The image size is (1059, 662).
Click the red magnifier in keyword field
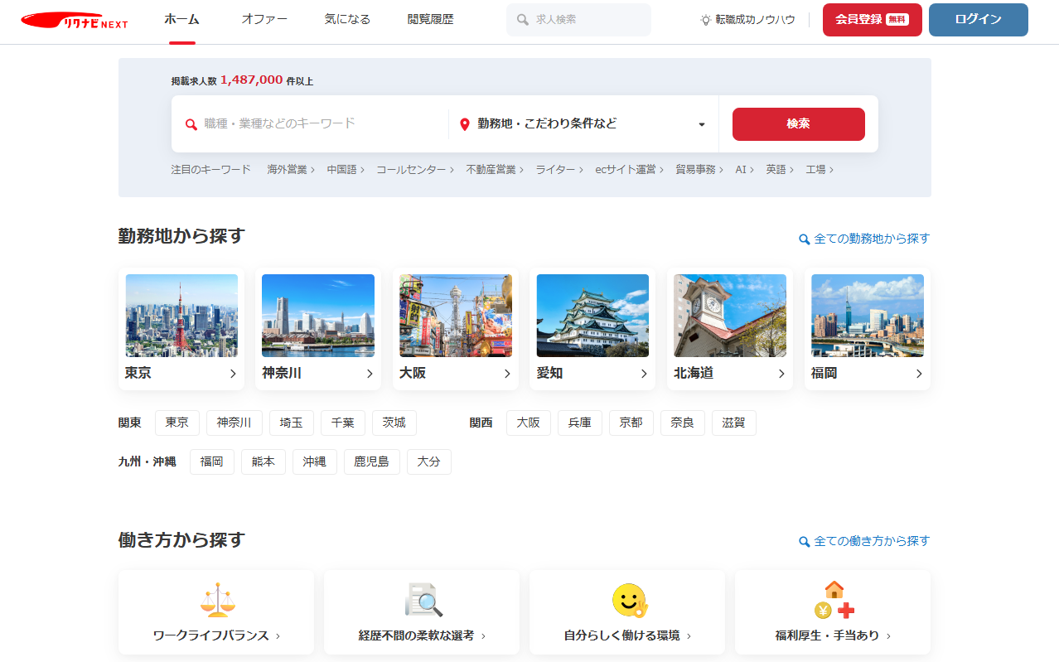click(x=191, y=124)
